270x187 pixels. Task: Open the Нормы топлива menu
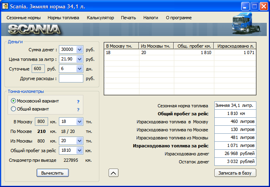point(63,18)
